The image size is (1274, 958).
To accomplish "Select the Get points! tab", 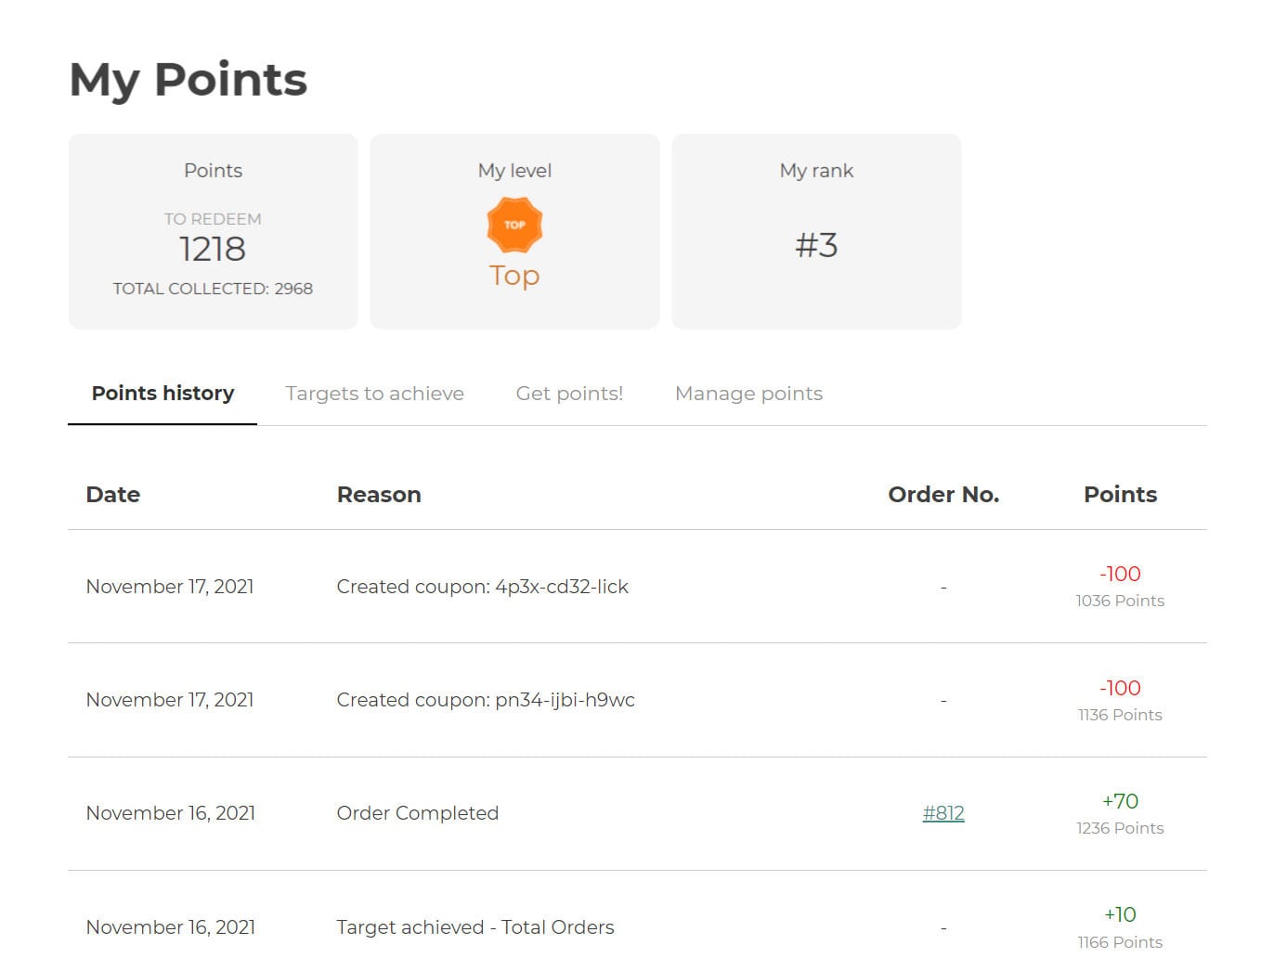I will coord(569,394).
